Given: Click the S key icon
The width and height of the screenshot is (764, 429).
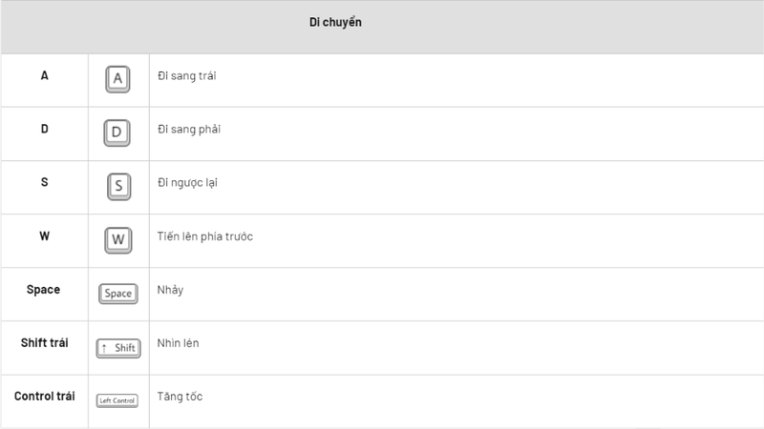Looking at the screenshot, I should pyautogui.click(x=117, y=185).
